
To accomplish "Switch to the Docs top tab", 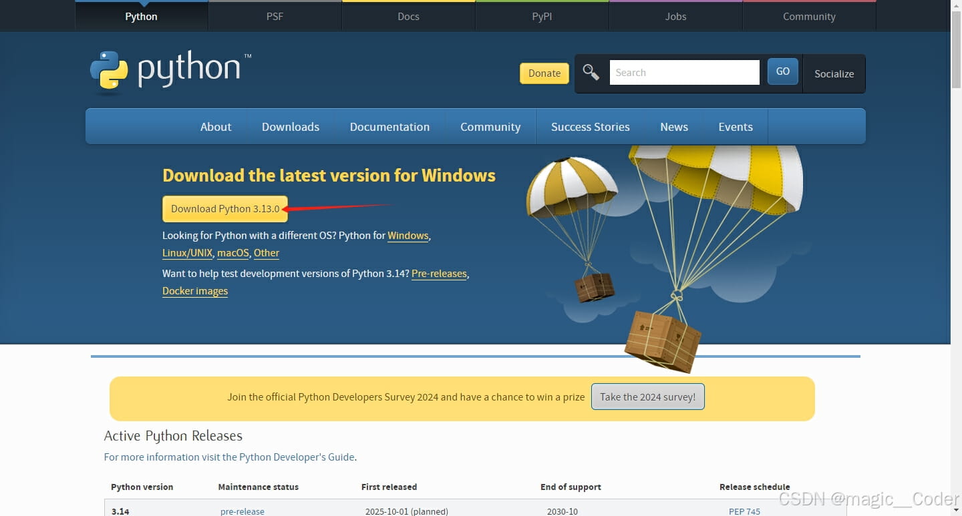I will point(408,16).
